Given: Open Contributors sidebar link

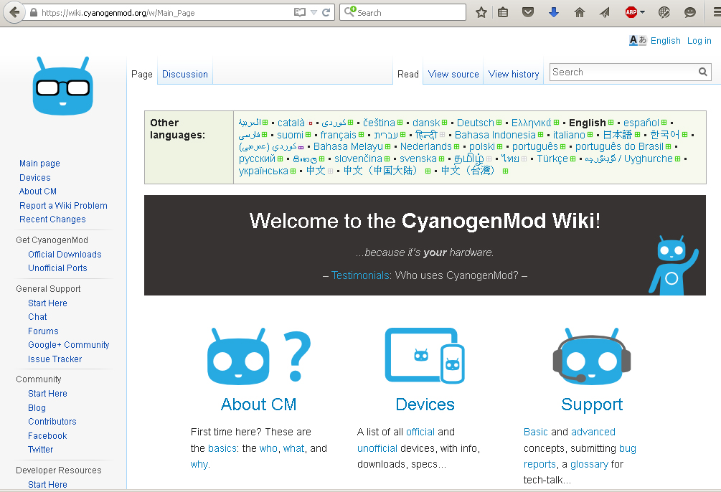Looking at the screenshot, I should (52, 422).
